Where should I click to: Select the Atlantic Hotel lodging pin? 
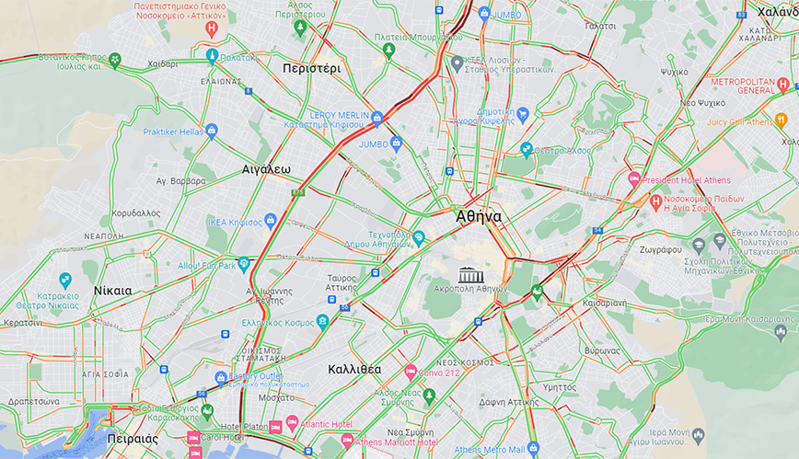point(292,423)
